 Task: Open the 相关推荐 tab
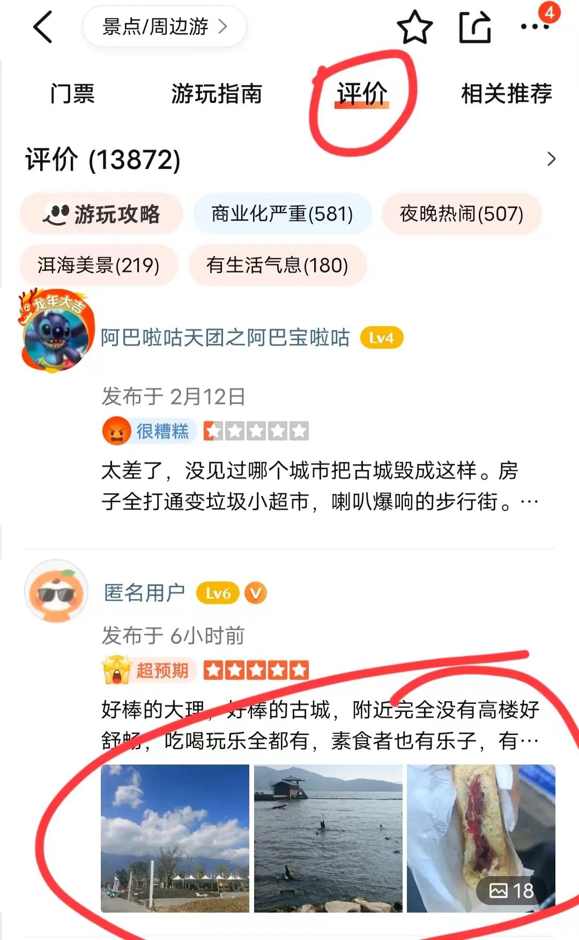(507, 94)
